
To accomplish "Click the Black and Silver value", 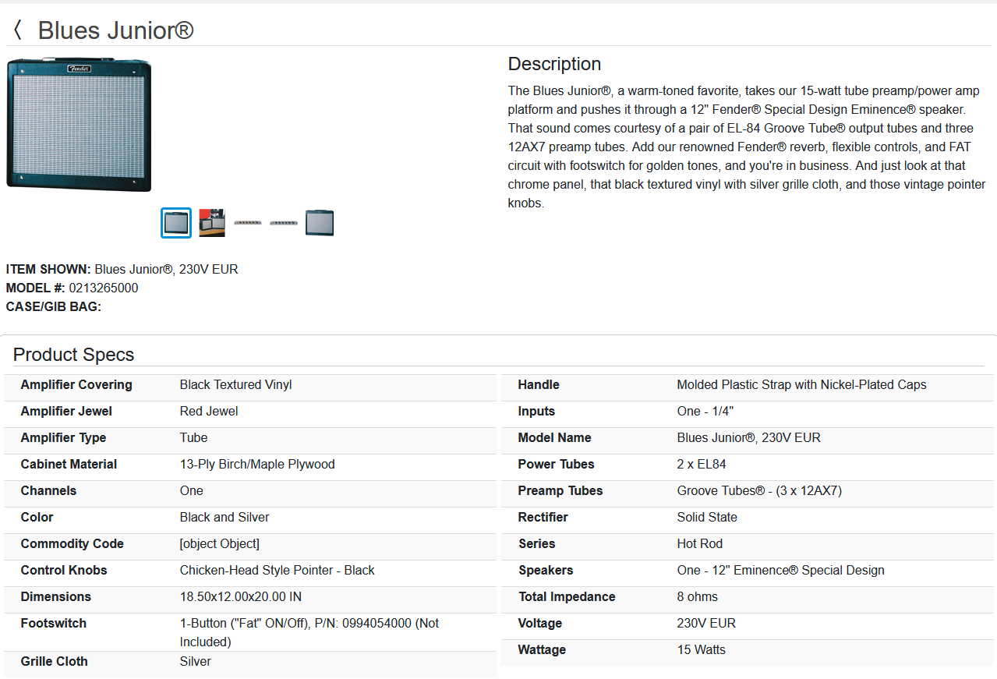I will 225,517.
